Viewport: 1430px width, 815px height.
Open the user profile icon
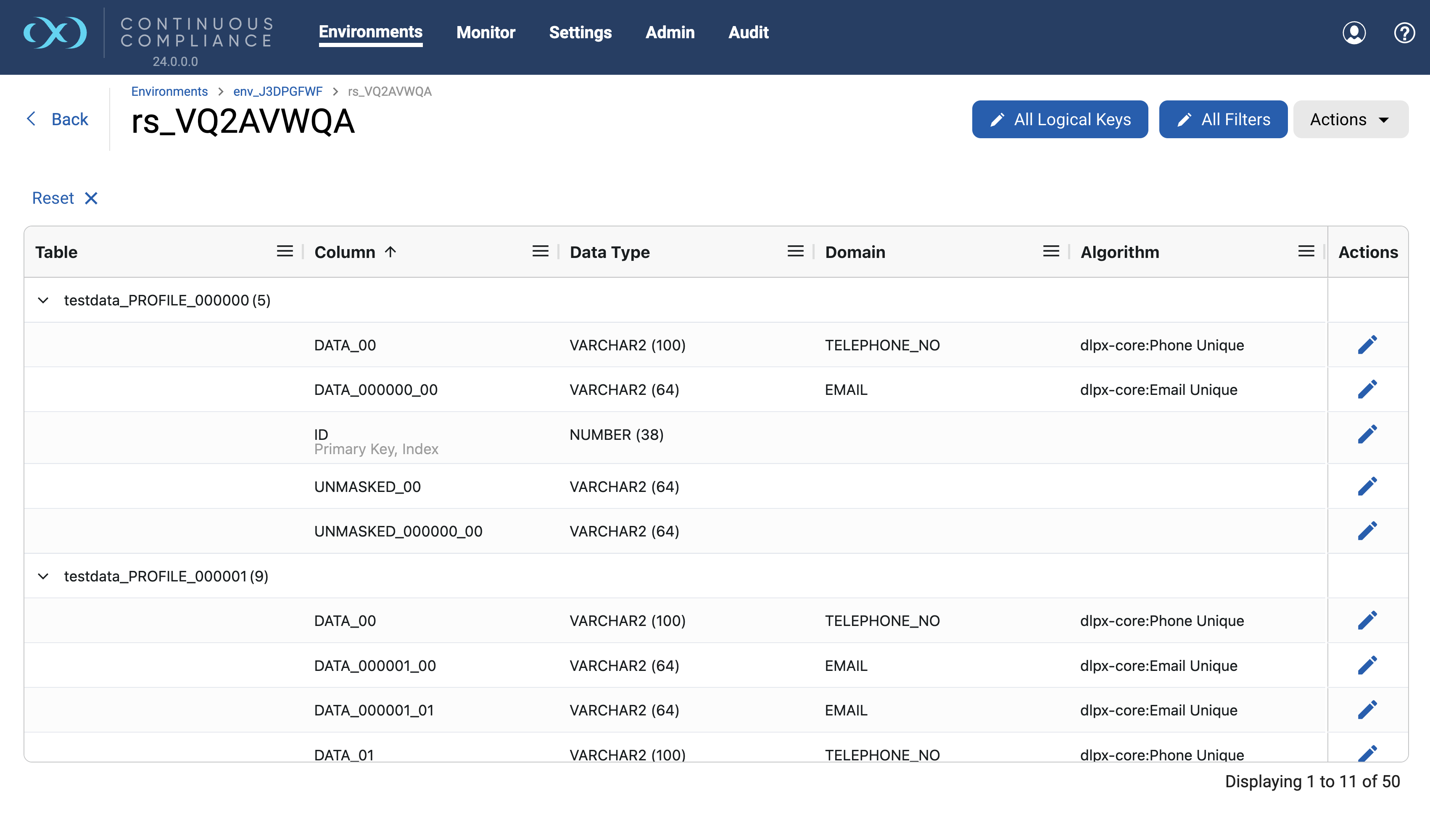[x=1354, y=32]
